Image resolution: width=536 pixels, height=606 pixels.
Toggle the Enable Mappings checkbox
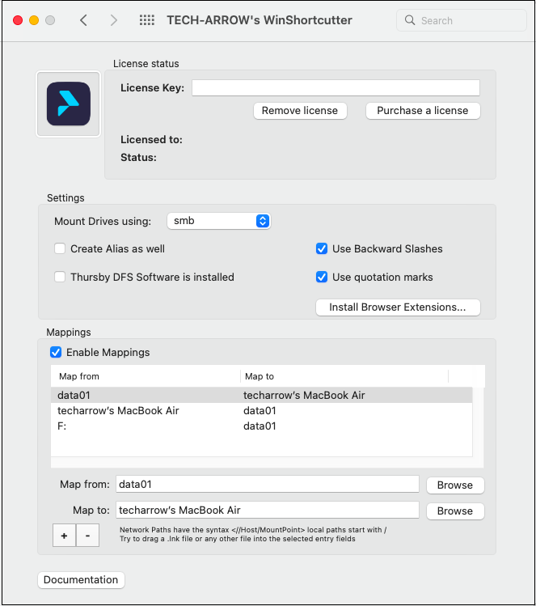click(56, 352)
